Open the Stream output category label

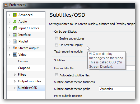[x=29, y=48]
